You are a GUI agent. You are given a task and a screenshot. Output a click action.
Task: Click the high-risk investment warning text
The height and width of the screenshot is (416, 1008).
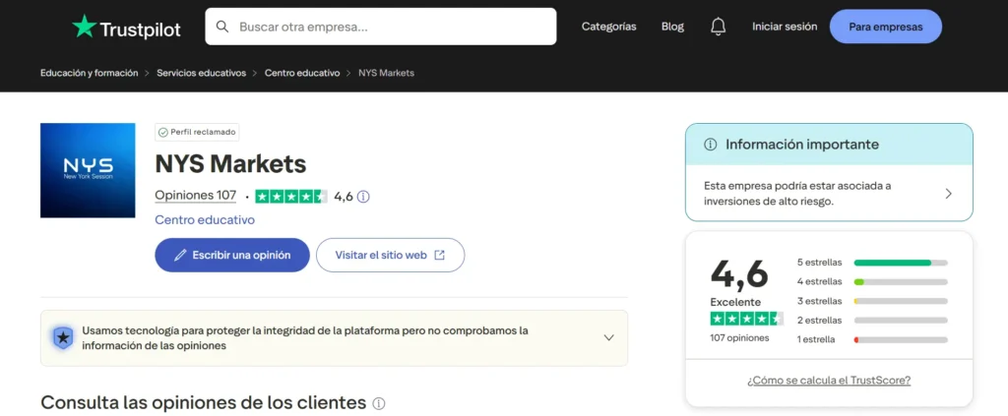(797, 193)
